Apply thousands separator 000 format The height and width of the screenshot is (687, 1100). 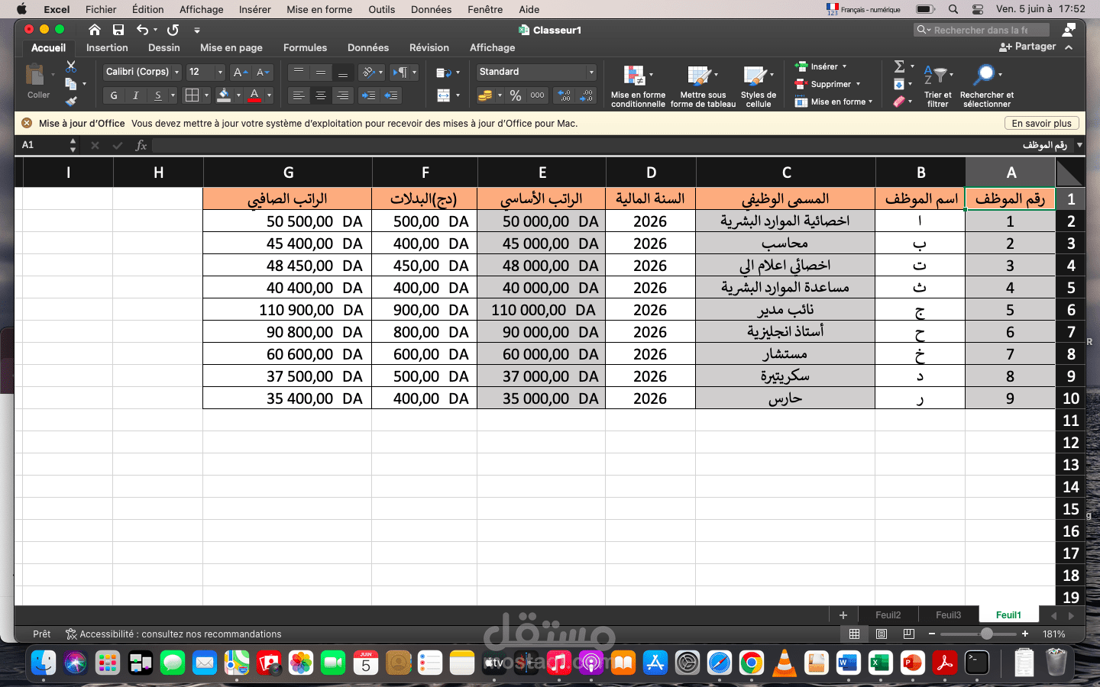tap(537, 95)
